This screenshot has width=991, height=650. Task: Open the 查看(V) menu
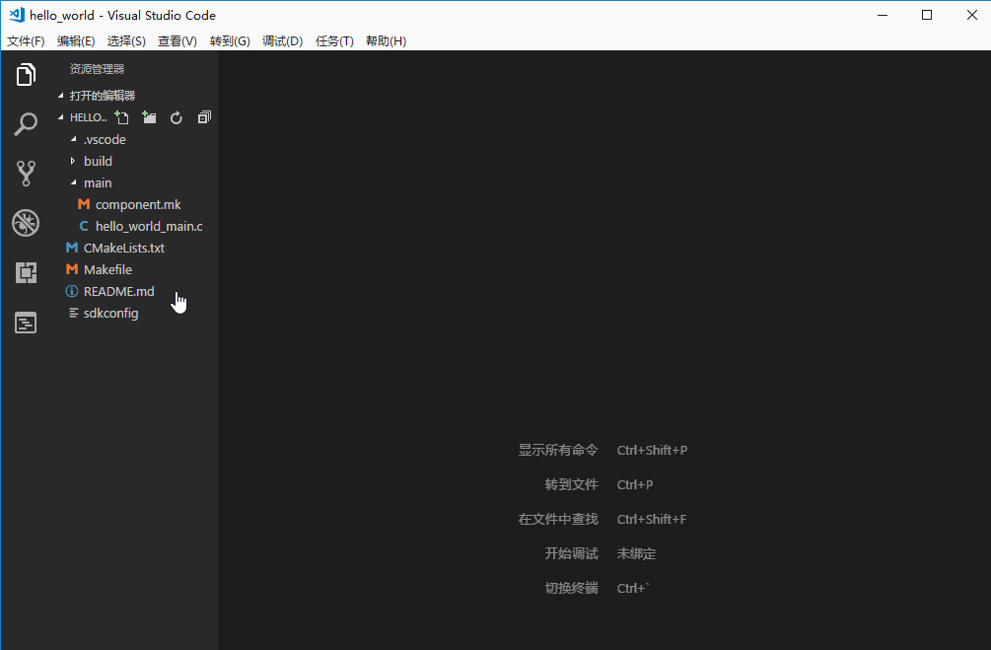click(x=177, y=41)
